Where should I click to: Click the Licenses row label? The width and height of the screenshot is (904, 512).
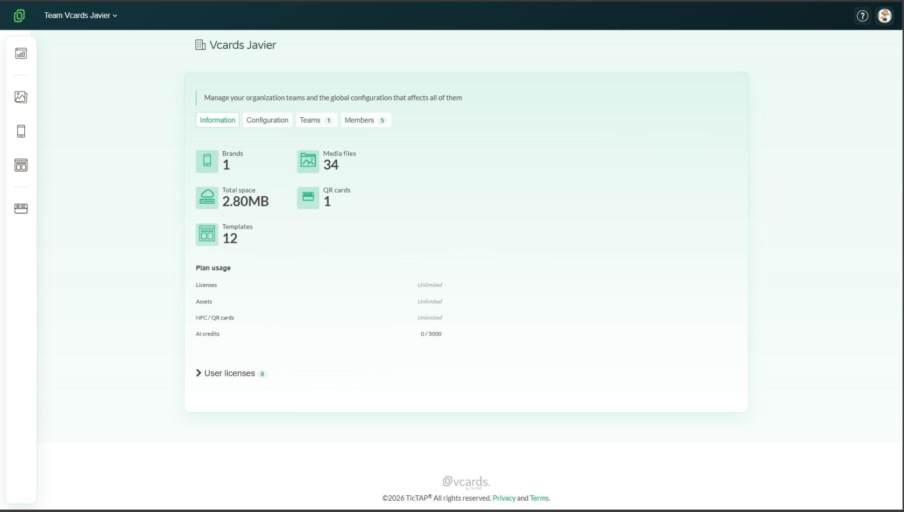point(206,285)
